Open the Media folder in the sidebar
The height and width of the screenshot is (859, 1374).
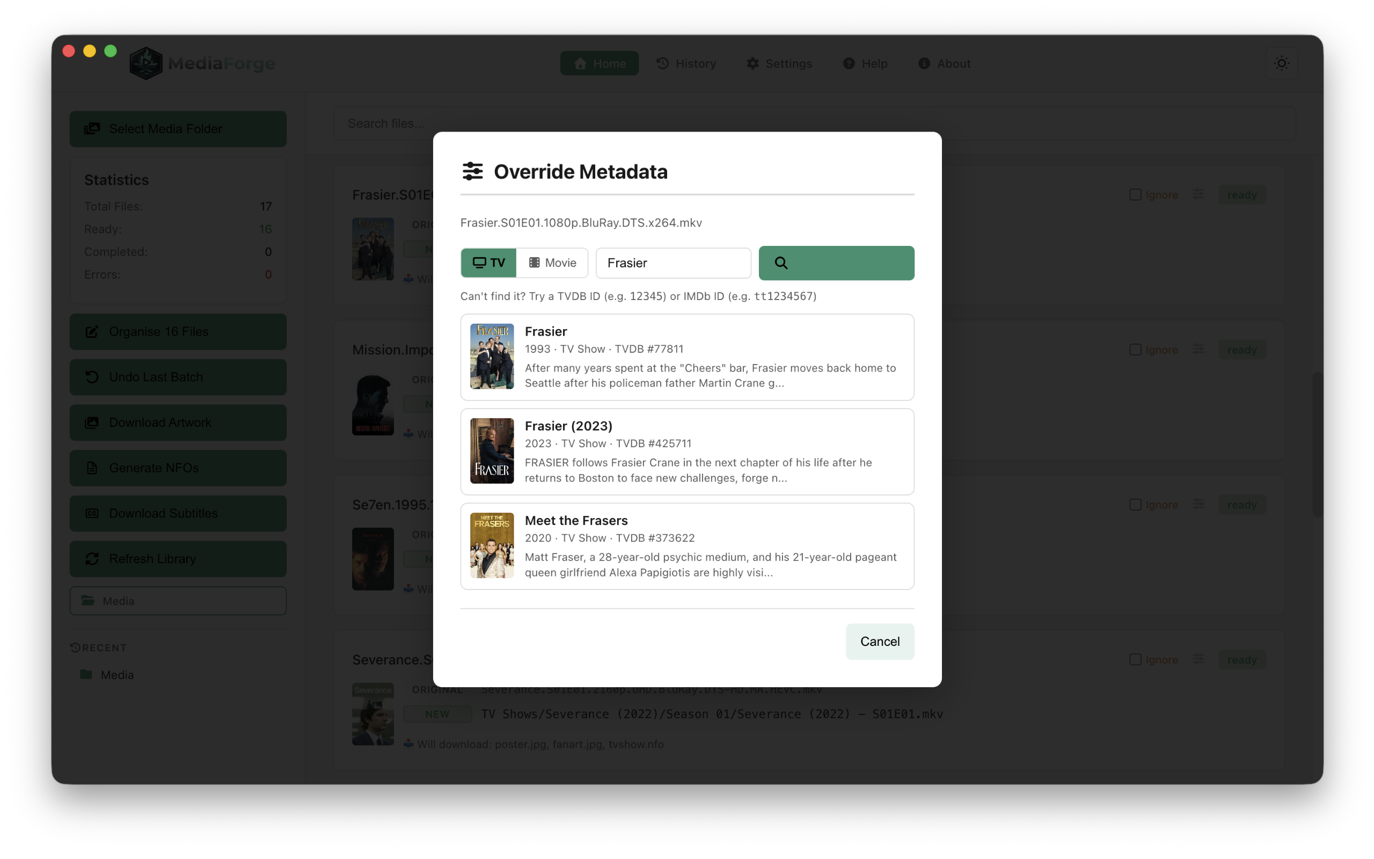point(178,601)
